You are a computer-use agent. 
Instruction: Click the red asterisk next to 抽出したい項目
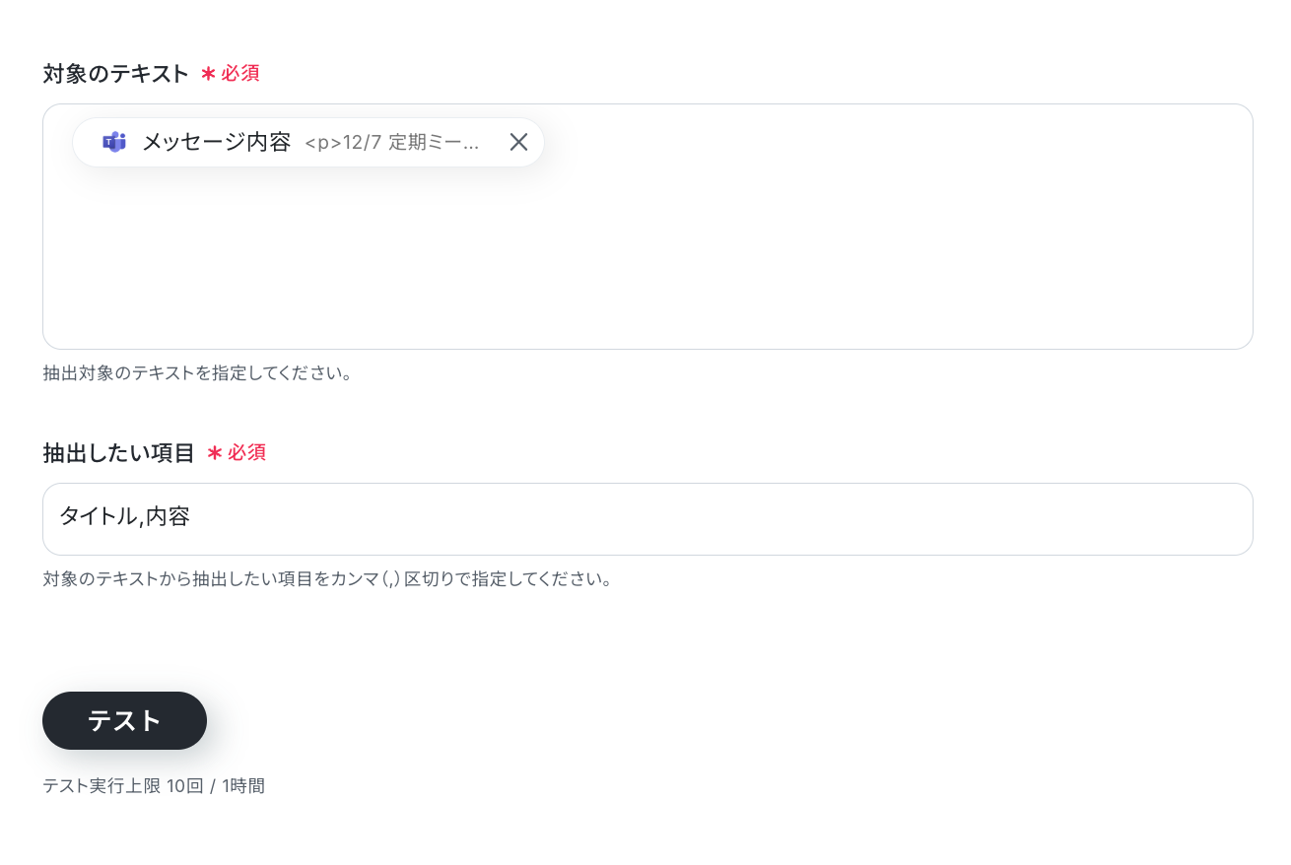tap(215, 453)
